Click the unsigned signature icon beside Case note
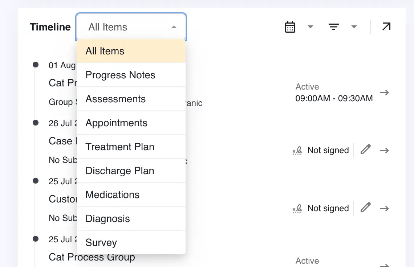414x267 pixels. point(297,150)
